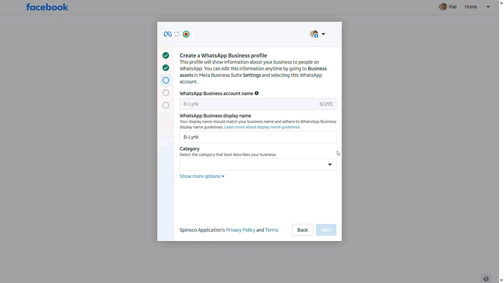This screenshot has width=504, height=283.
Task: Click the sync arrows icon in header
Action: pyautogui.click(x=177, y=34)
